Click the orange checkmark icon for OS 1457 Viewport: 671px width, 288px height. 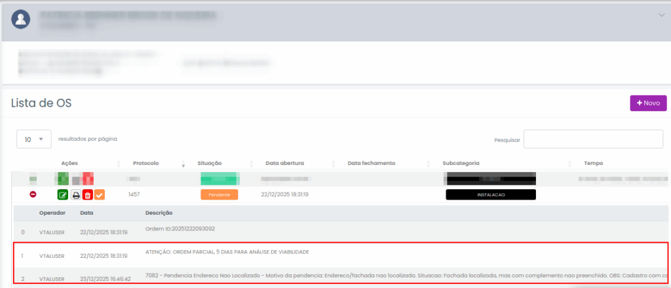pos(100,194)
